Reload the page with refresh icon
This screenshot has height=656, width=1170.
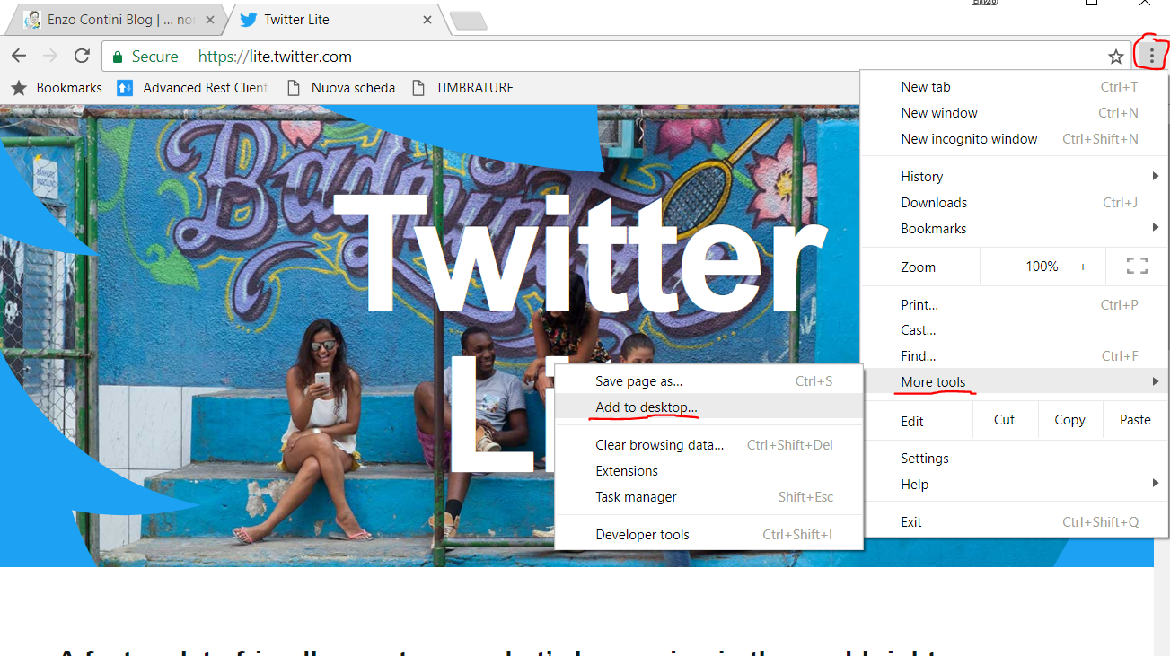[x=82, y=57]
